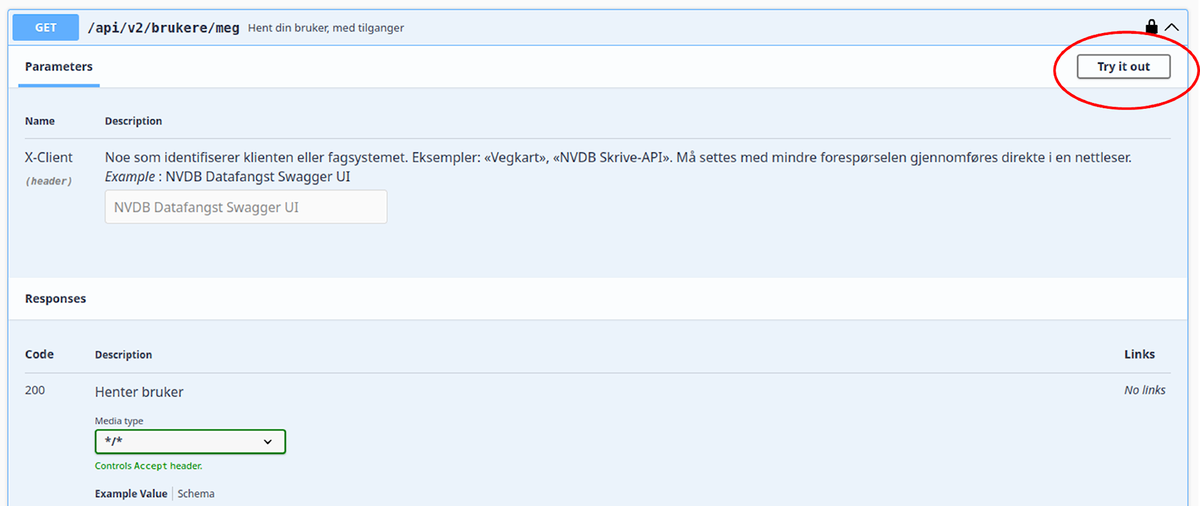1200x506 pixels.
Task: Click the summary 'Hent din bruker, med tilganger'
Action: point(326,28)
